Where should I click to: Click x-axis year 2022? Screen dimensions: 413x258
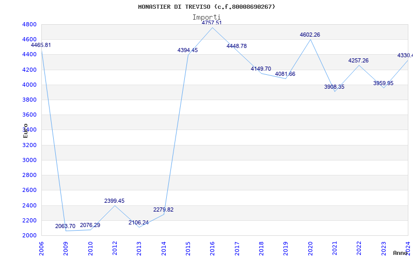pyautogui.click(x=359, y=249)
